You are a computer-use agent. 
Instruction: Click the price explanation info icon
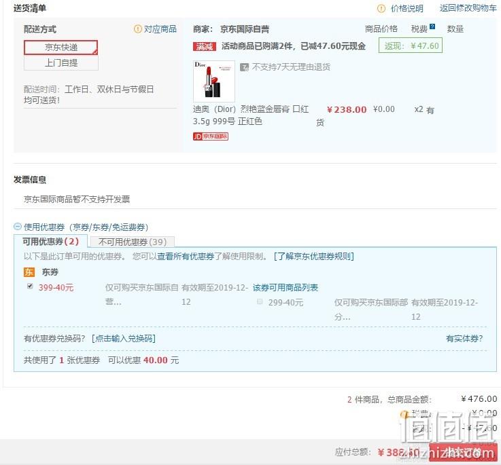click(381, 9)
